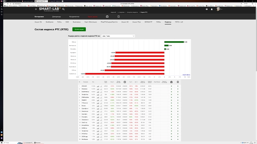Open the bookmark watchlist icon in navigation bar
Screen dimensions: 257x144
click(x=118, y=17)
